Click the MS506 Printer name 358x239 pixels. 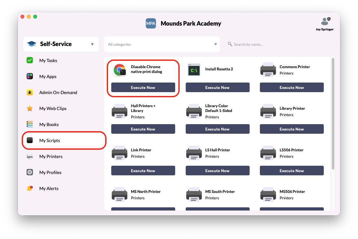point(292,191)
